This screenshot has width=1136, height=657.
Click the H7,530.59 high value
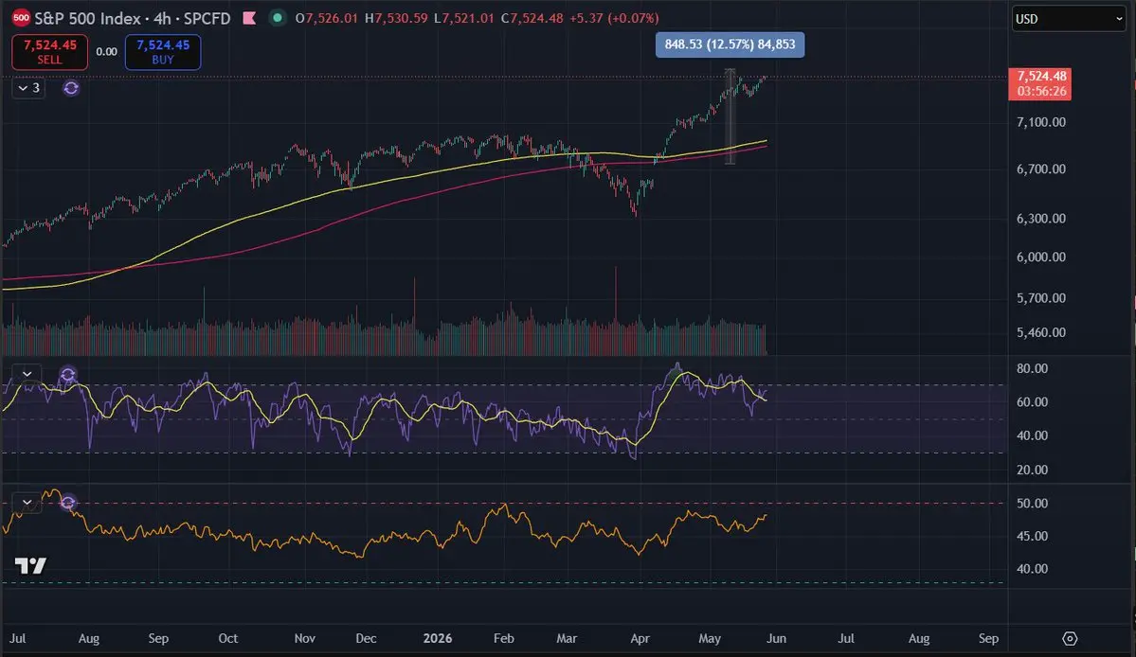click(x=396, y=18)
